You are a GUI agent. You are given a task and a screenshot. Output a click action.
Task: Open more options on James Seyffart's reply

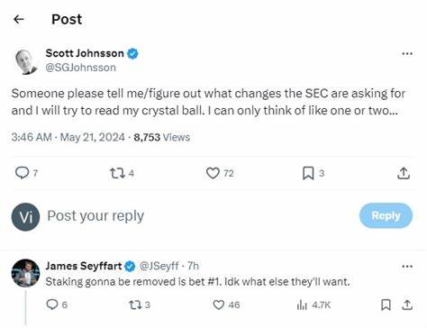point(407,267)
